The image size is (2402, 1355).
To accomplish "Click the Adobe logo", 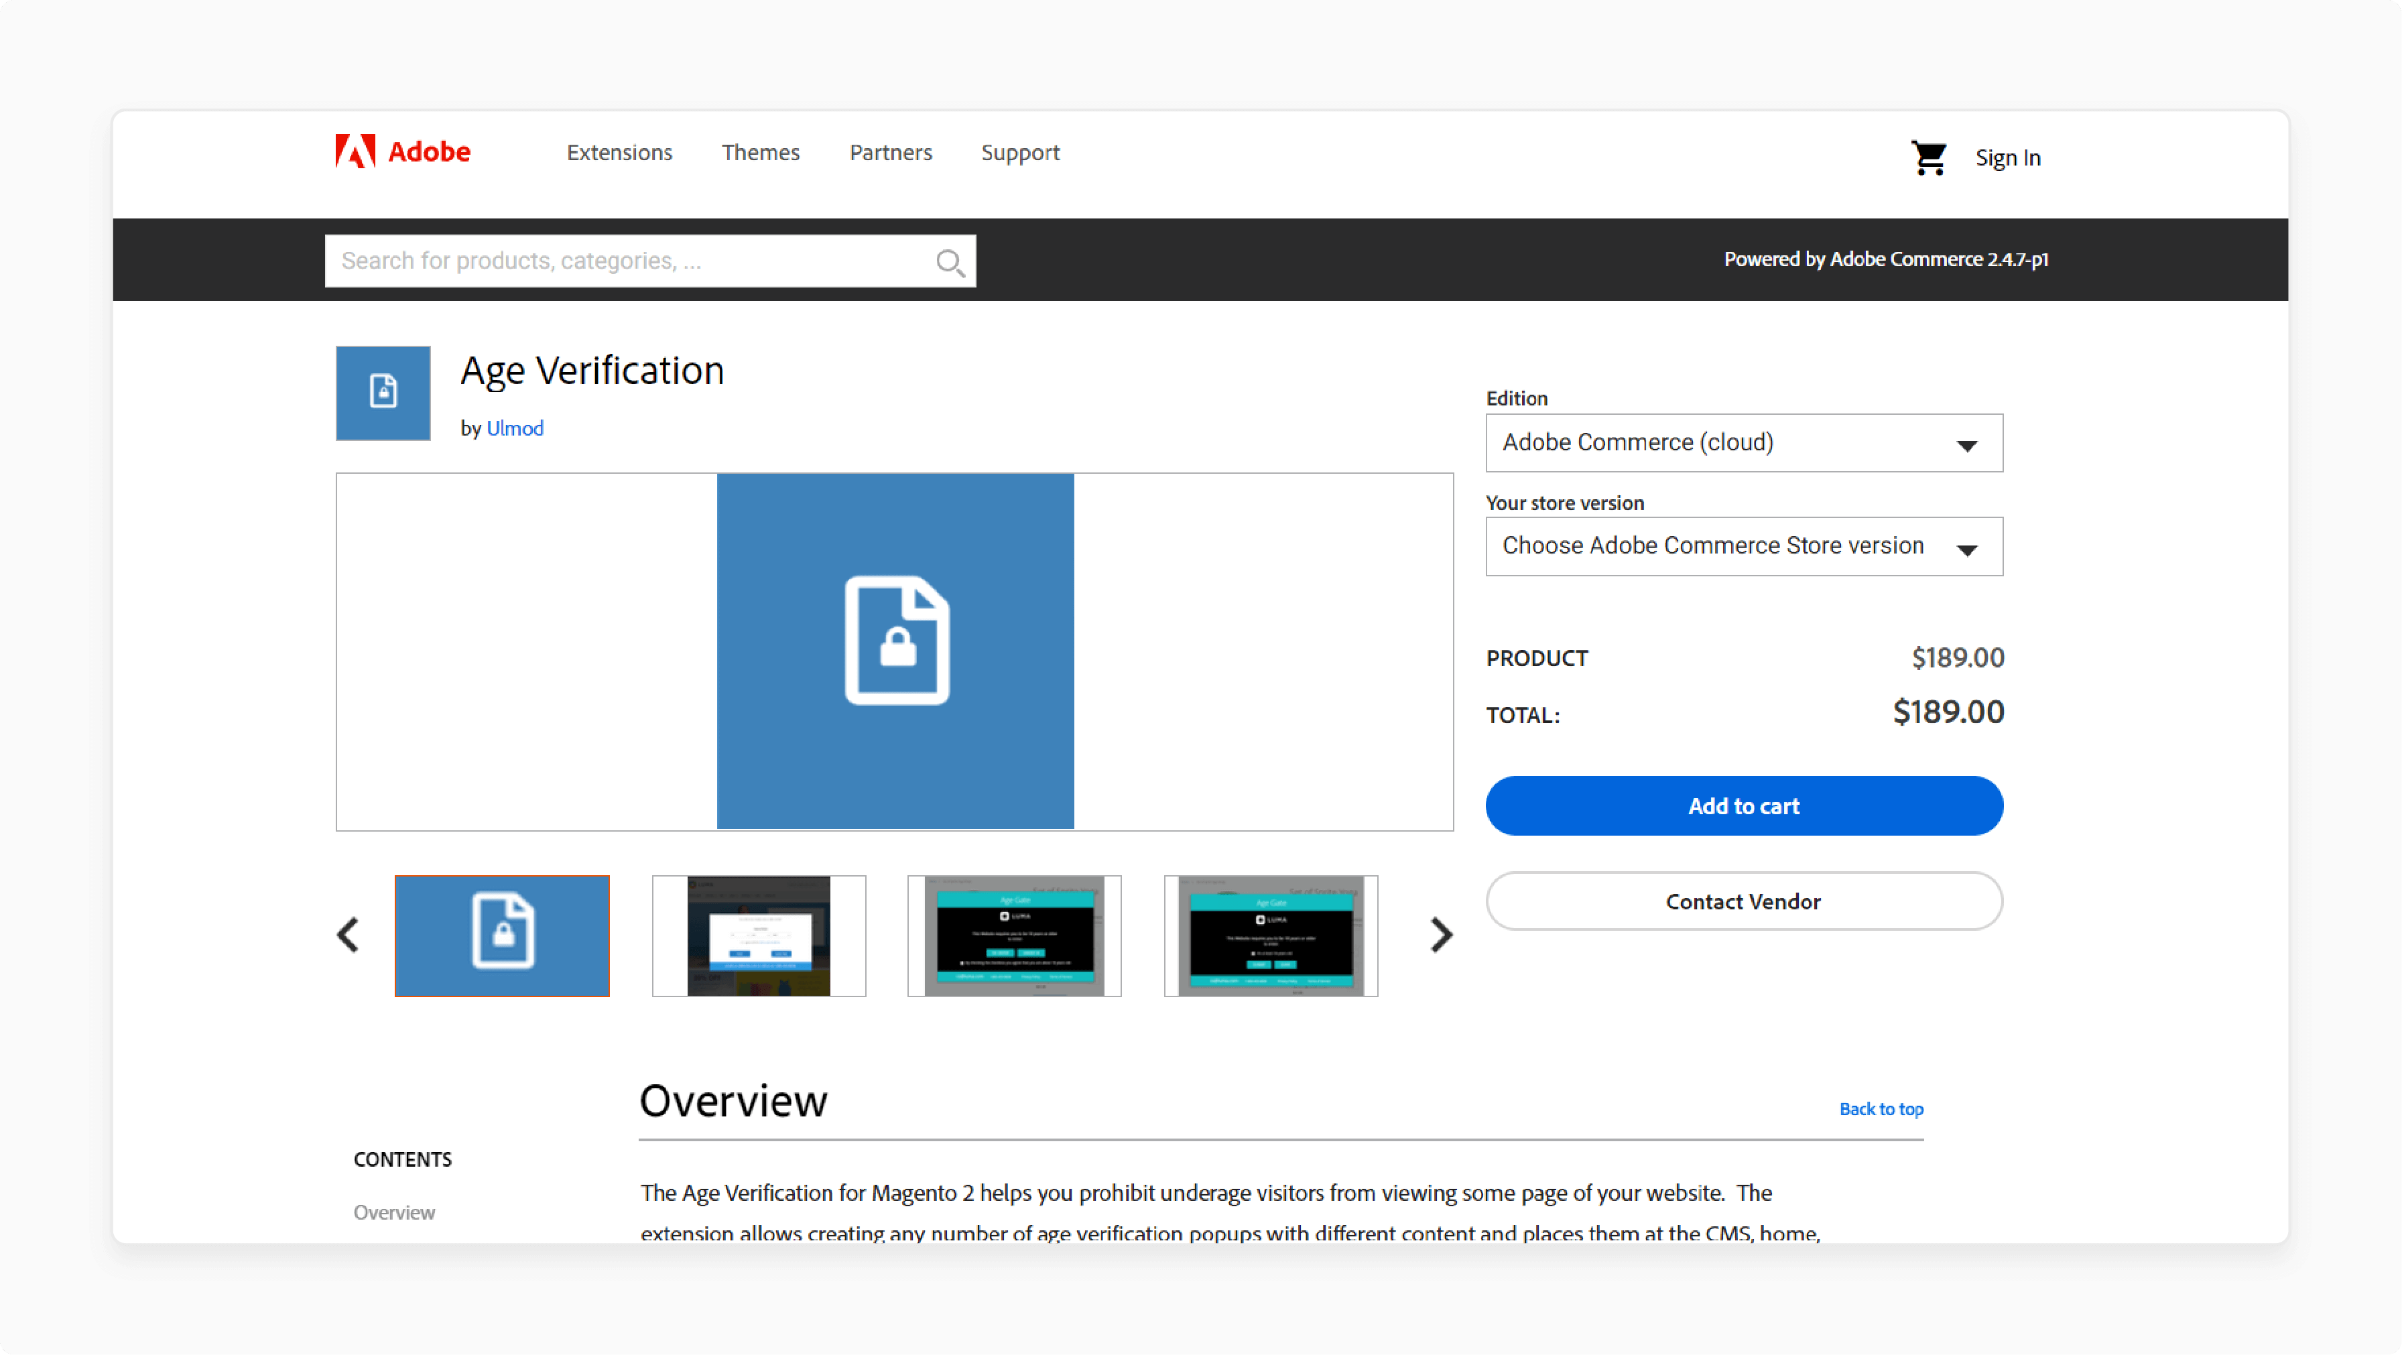I will [403, 151].
